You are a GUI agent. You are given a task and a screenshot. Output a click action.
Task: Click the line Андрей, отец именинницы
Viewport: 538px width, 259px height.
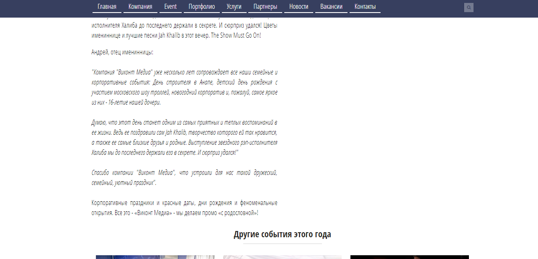pos(122,52)
